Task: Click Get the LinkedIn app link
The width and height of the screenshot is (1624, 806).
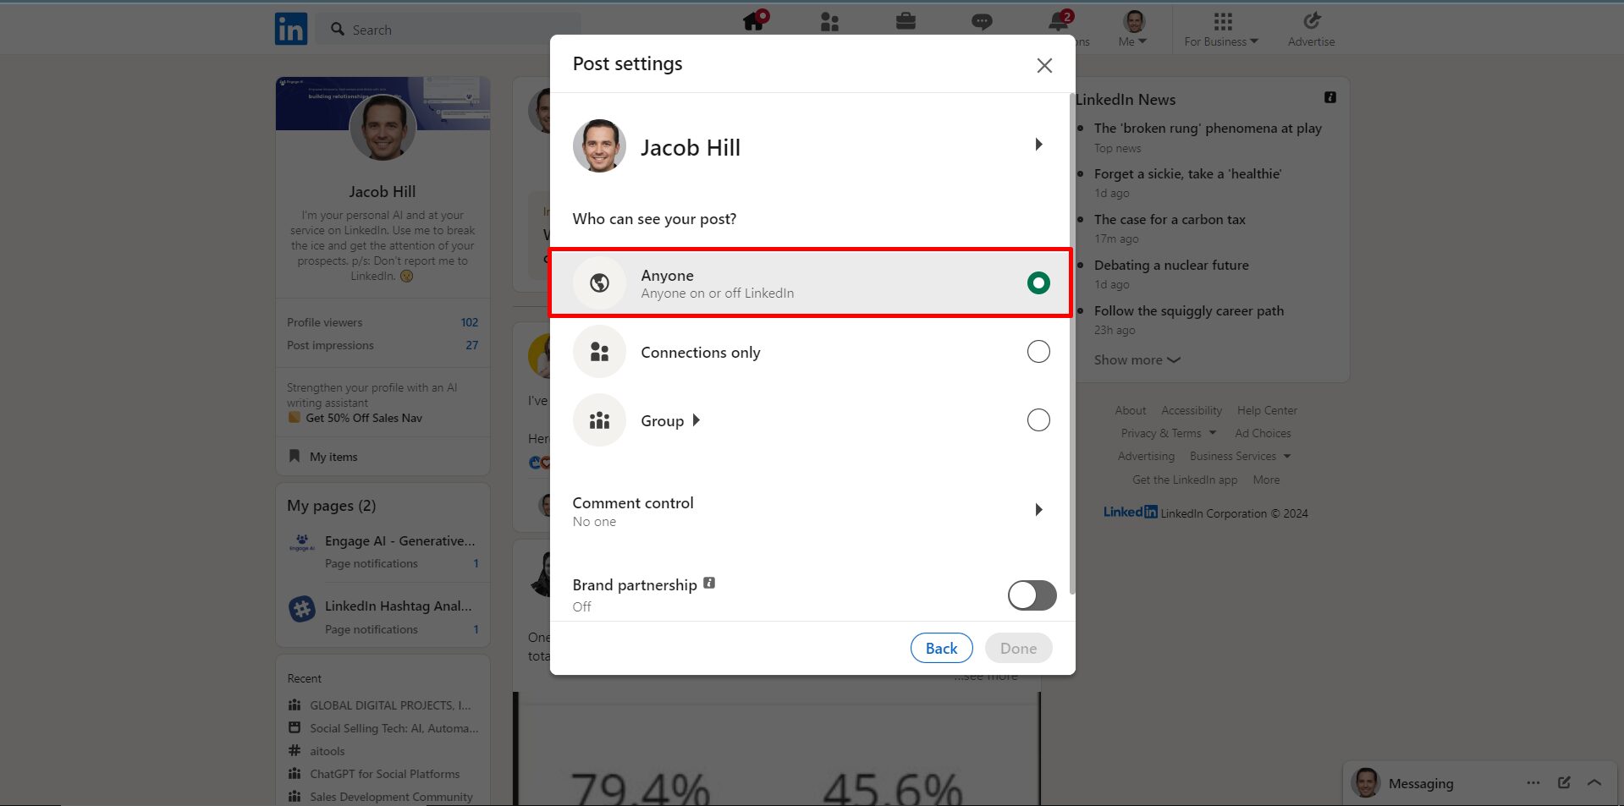Action: (1185, 480)
